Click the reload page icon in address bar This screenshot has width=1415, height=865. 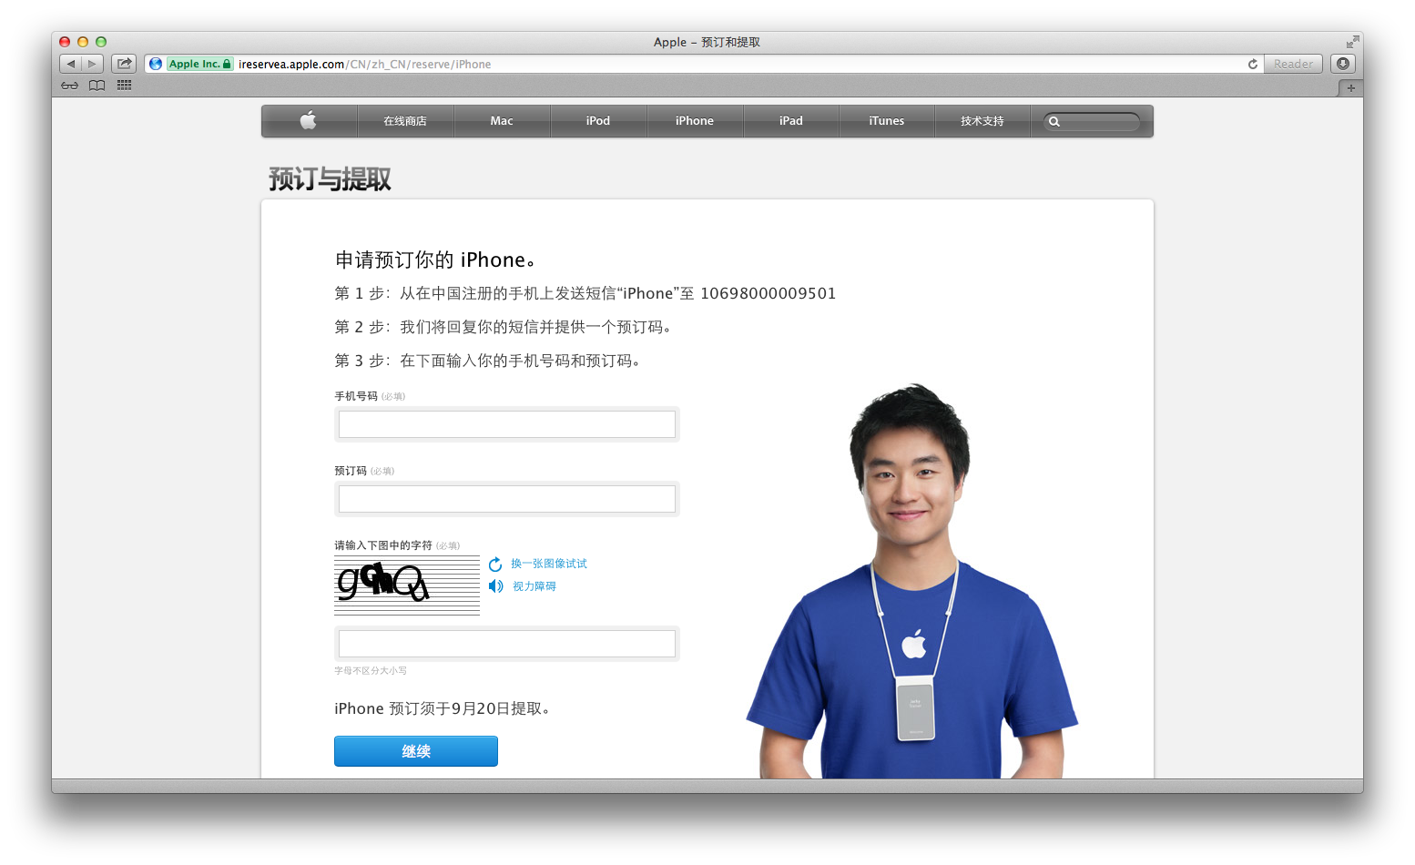coord(1253,64)
